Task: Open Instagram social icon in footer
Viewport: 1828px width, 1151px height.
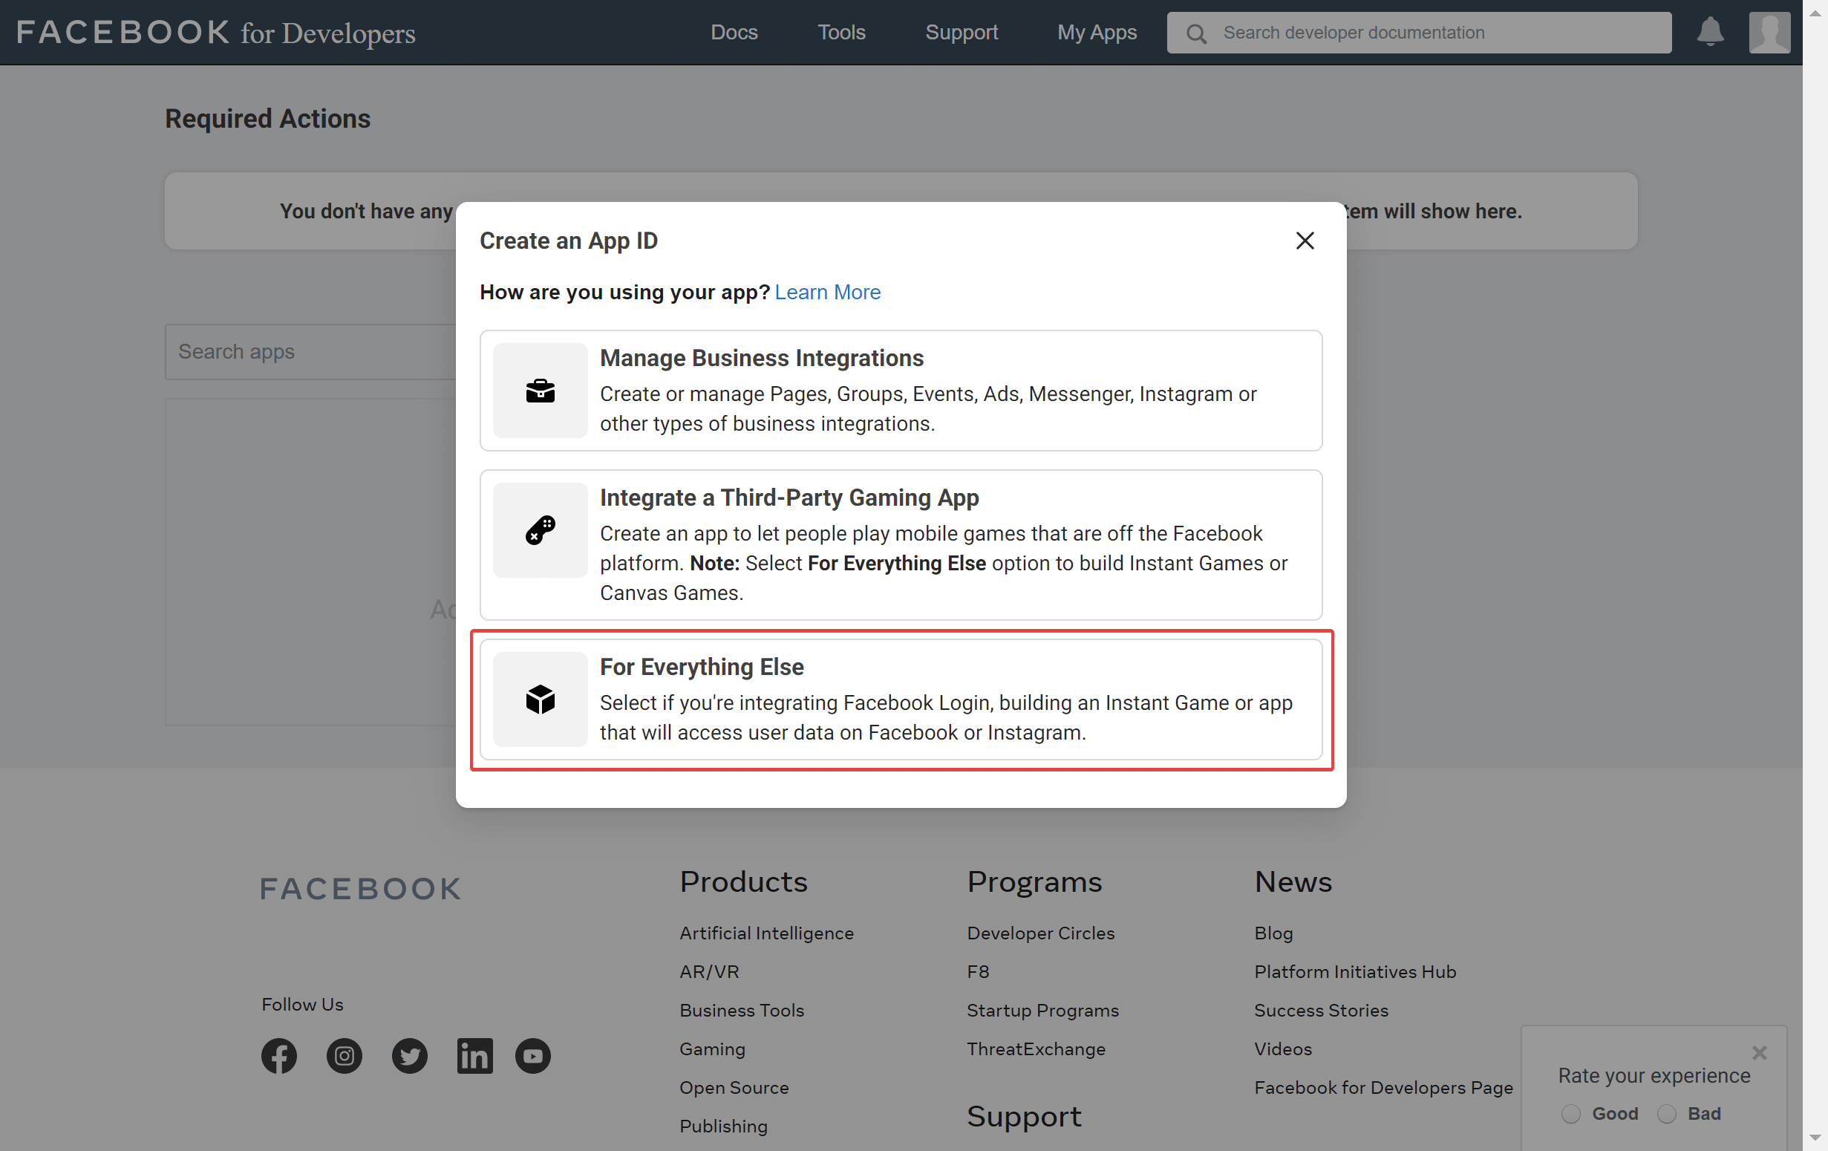Action: (344, 1055)
